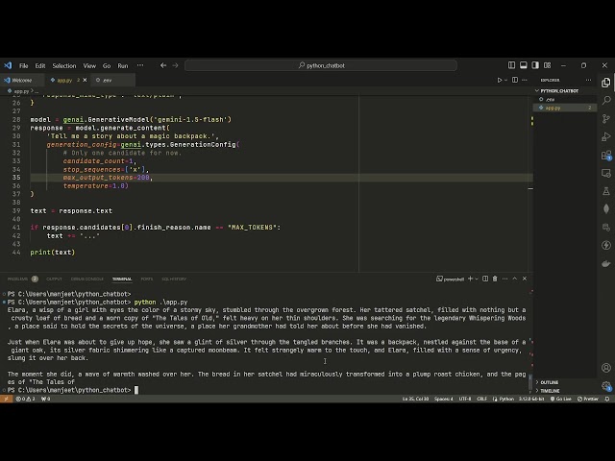Go forward with the right arrow
The width and height of the screenshot is (615, 461).
(175, 65)
